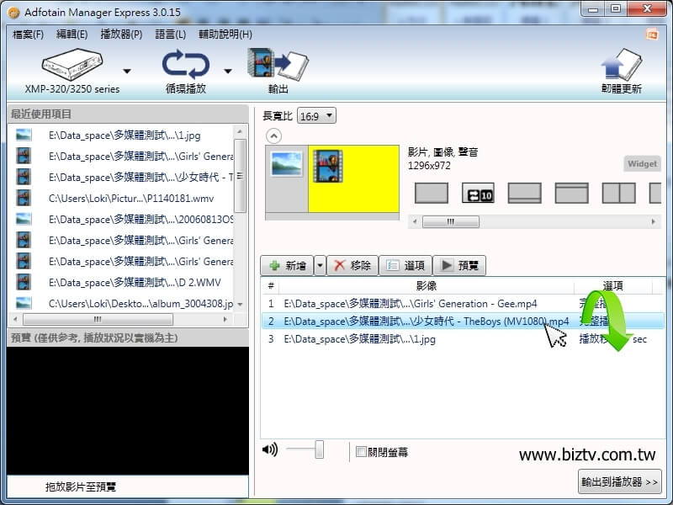Select playlist row 2 少女時代 - TheBoys (MV1080).mp4
Image resolution: width=673 pixels, height=505 pixels.
coord(463,322)
